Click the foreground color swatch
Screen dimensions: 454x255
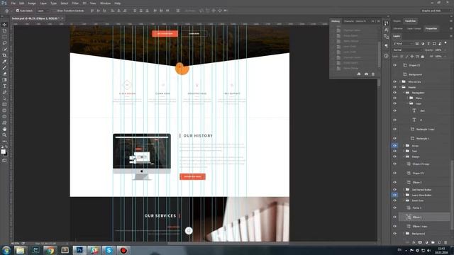3,152
